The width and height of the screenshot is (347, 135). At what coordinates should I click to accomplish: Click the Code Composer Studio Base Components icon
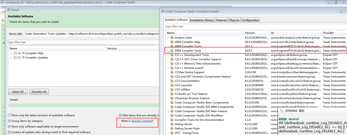coord(172,103)
